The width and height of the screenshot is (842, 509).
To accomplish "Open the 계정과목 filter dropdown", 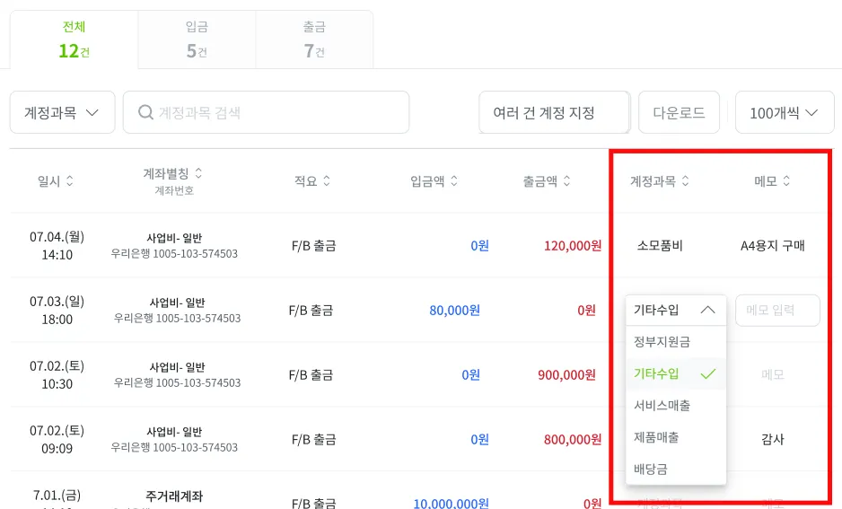I will click(62, 112).
